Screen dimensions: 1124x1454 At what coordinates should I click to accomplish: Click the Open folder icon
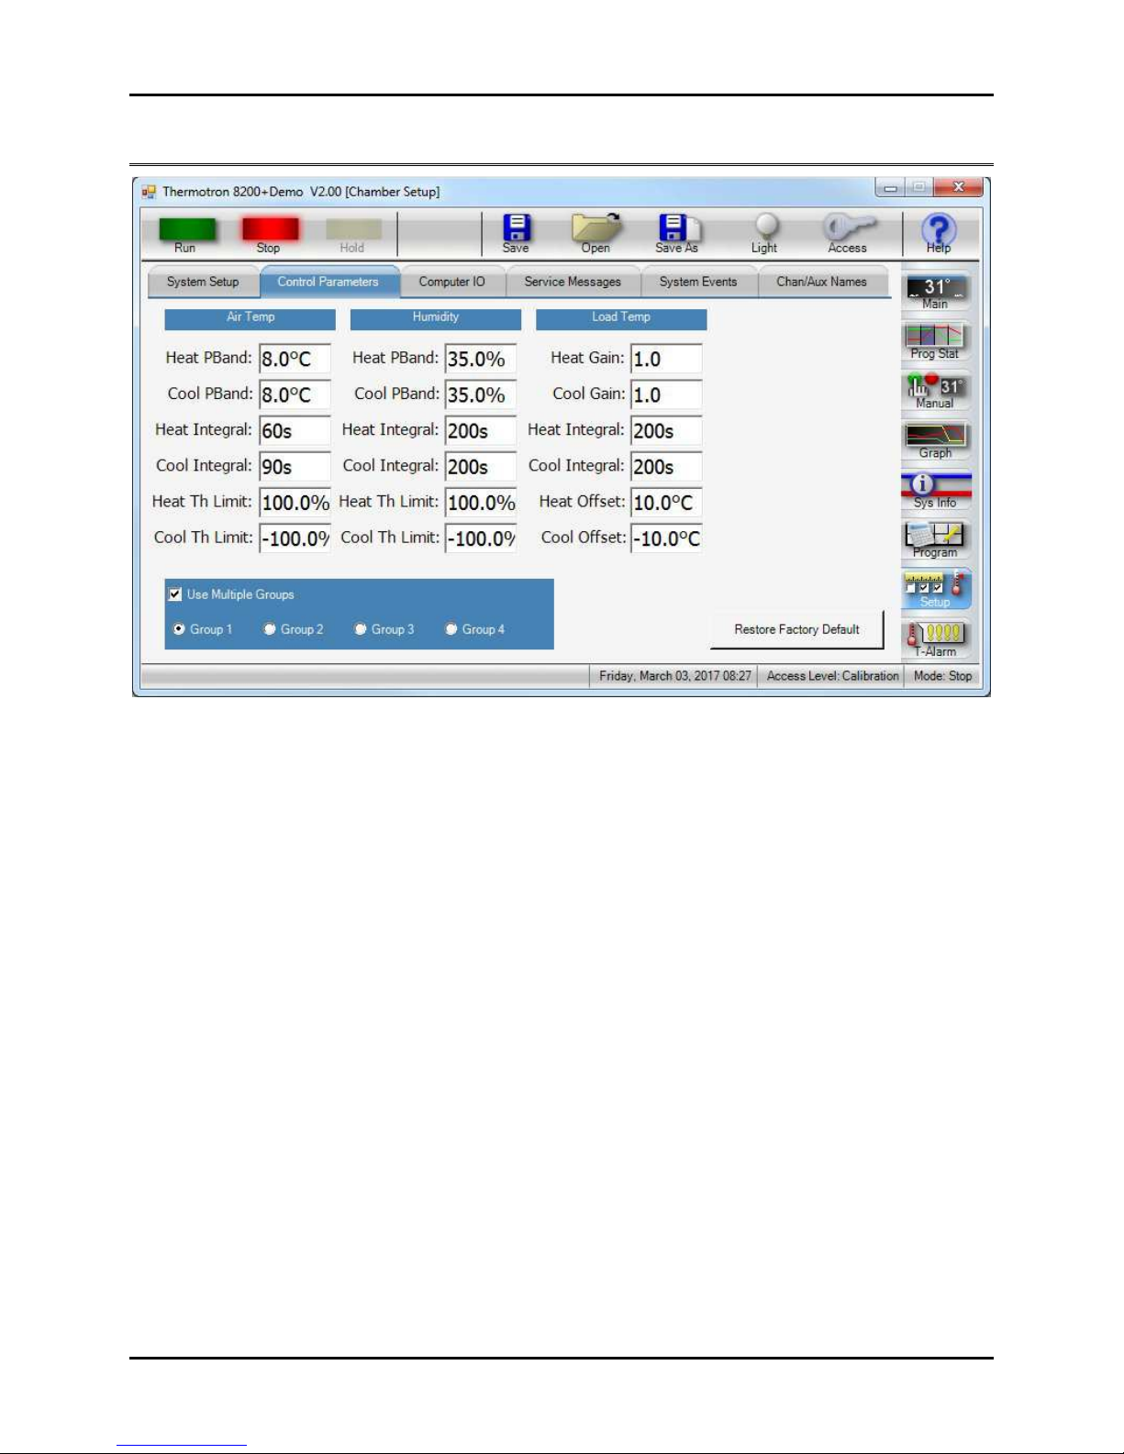[x=596, y=233]
